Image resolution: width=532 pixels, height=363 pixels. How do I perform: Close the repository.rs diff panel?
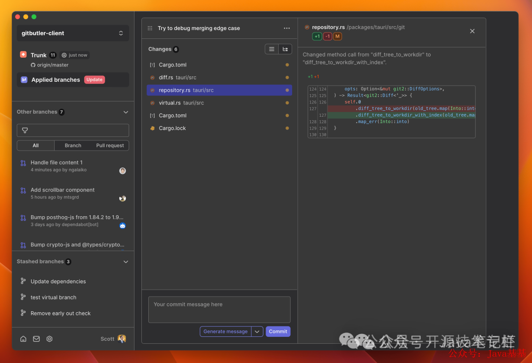click(x=472, y=31)
